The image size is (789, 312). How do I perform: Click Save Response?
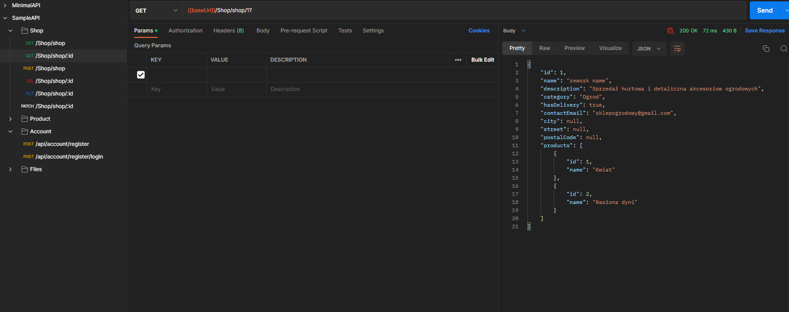tap(765, 31)
